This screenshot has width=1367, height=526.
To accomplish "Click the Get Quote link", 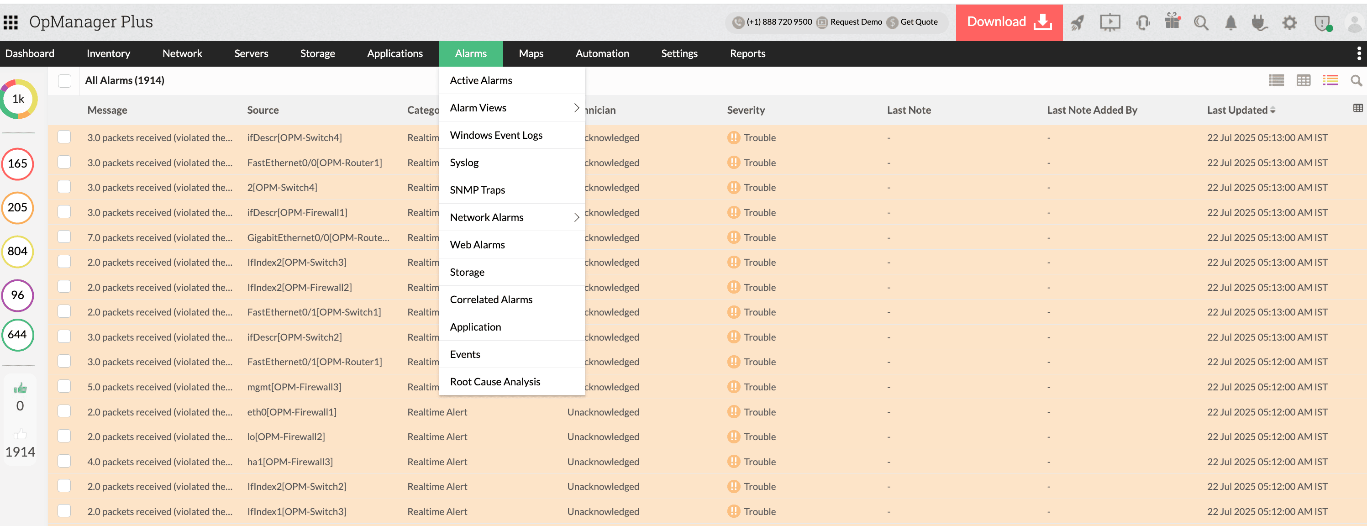I will tap(919, 22).
